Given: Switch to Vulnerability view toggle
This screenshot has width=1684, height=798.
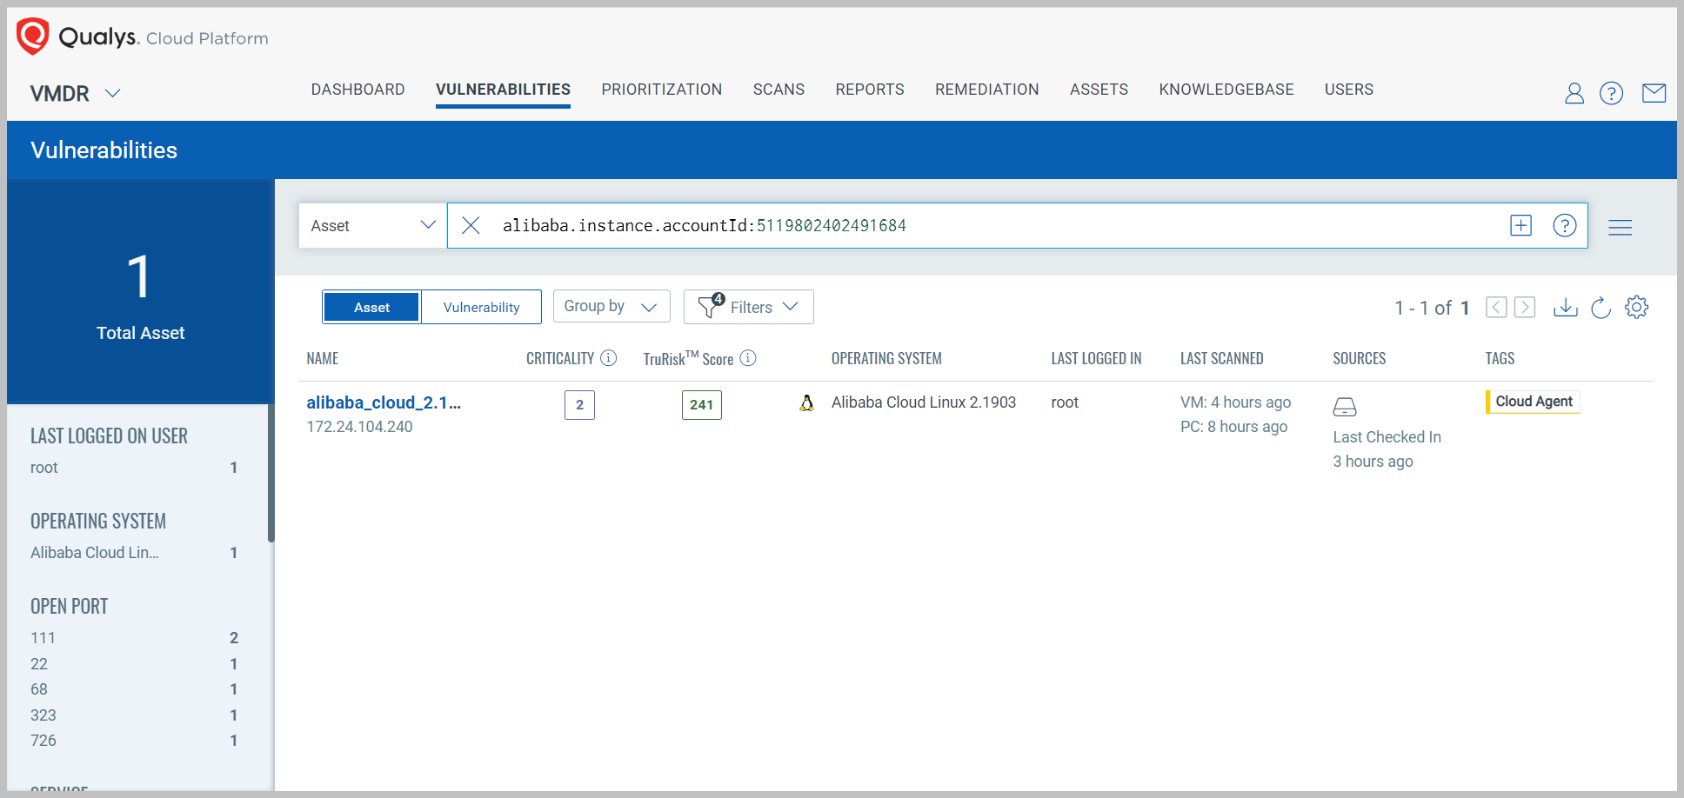Looking at the screenshot, I should coord(481,307).
